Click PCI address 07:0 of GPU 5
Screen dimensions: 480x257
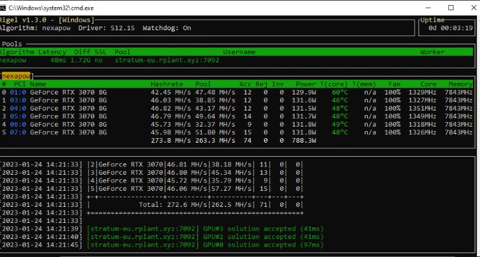(18, 132)
